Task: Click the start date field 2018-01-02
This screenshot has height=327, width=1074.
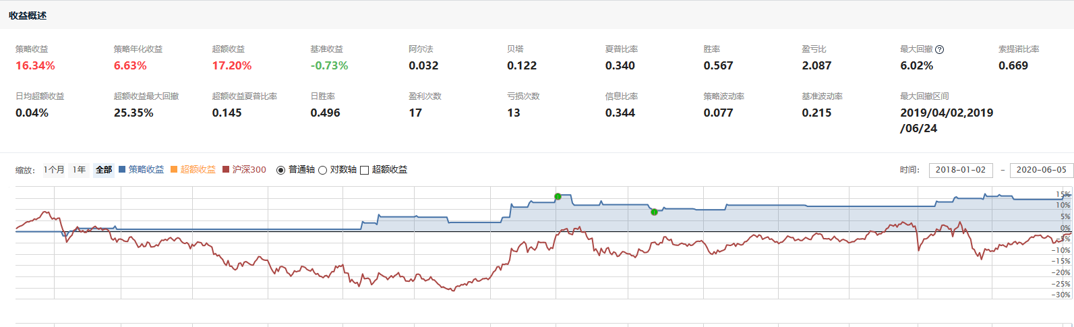Action: (960, 170)
